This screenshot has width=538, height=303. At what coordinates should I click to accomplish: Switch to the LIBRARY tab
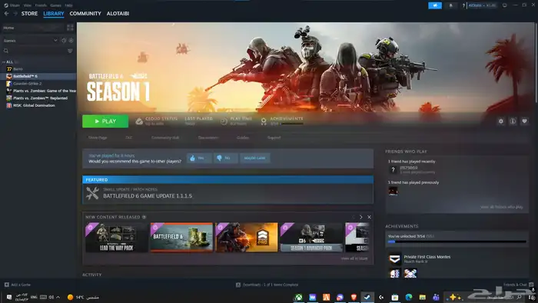tap(54, 13)
